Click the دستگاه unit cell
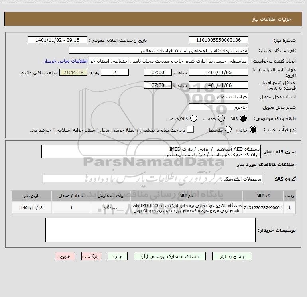This screenshot has height=297, width=307. (110, 208)
